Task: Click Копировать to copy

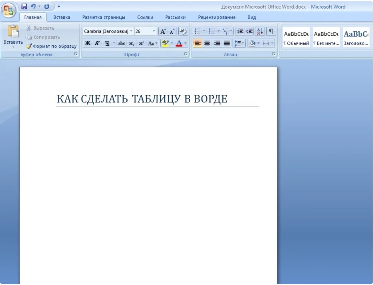Action: click(x=43, y=37)
